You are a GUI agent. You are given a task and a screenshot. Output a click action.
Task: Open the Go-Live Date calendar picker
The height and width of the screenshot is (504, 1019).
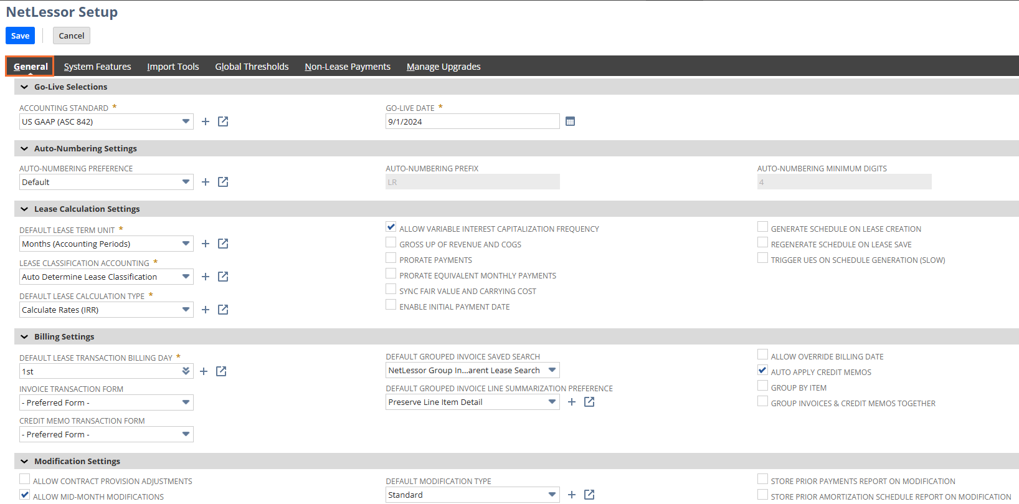pos(570,121)
